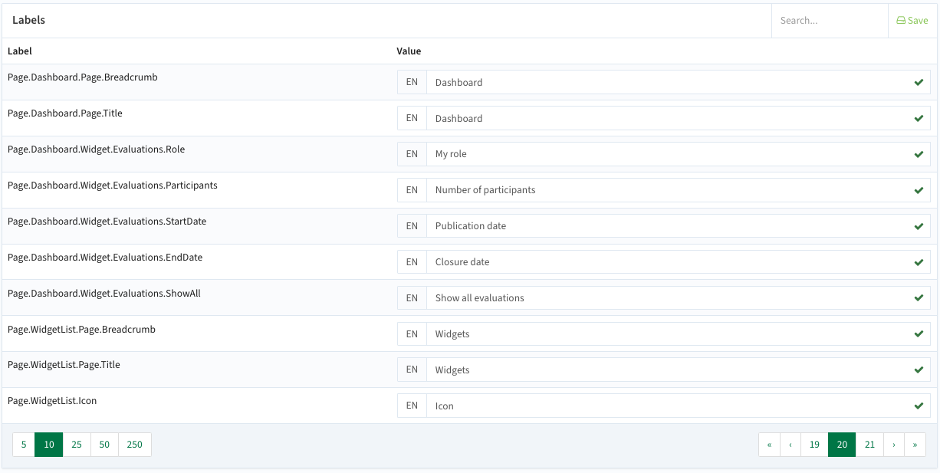This screenshot has height=473, width=940.
Task: Click EN language tag in My role row
Action: [412, 154]
